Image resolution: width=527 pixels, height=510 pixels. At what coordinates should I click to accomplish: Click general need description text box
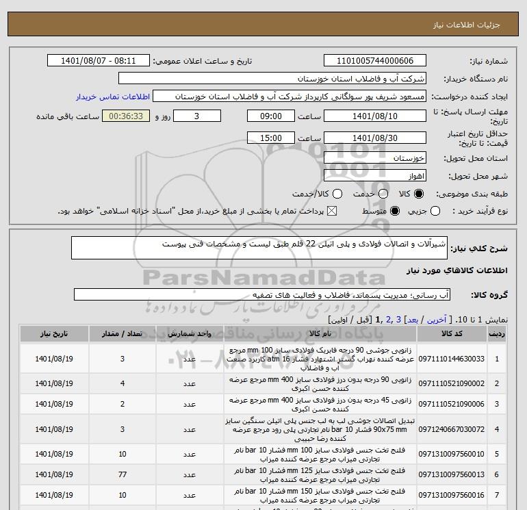259,248
